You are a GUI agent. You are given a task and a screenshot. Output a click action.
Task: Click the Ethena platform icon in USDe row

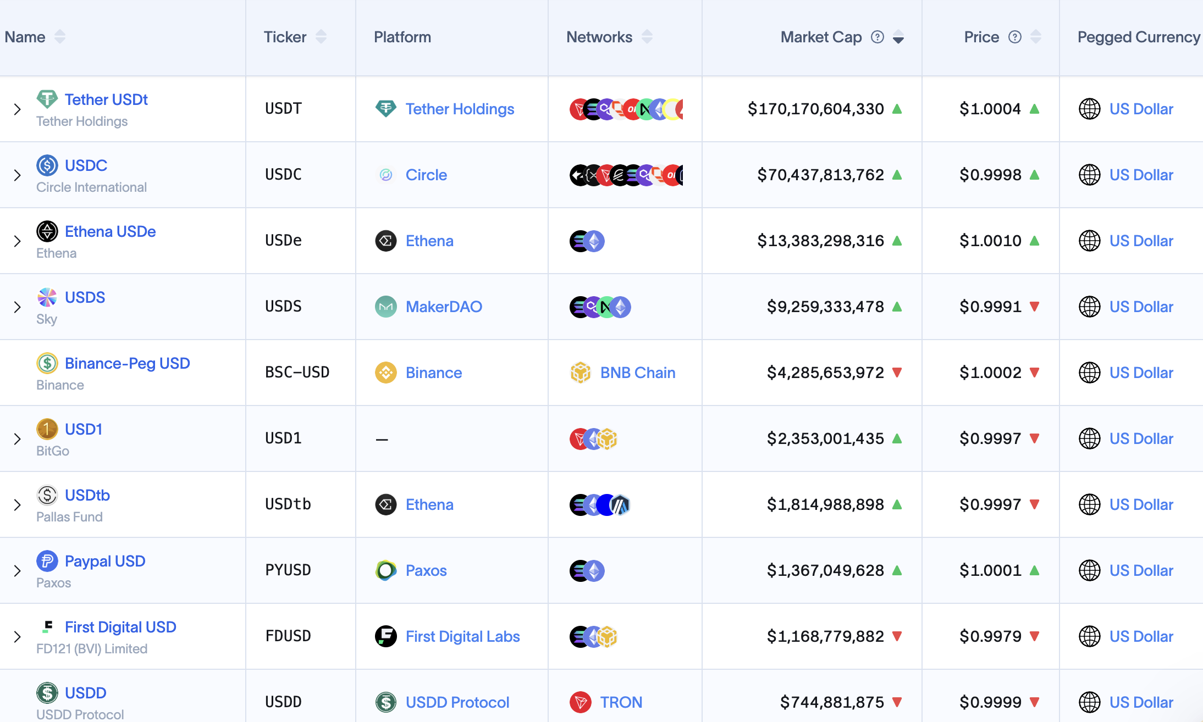[x=387, y=241]
